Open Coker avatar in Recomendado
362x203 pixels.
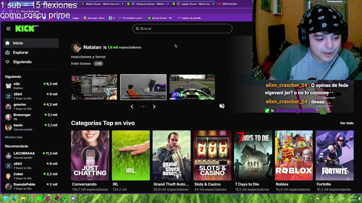click(8, 176)
